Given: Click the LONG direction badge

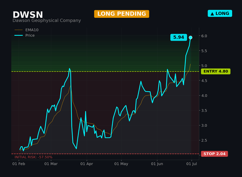Looking at the screenshot, I should point(220,14).
